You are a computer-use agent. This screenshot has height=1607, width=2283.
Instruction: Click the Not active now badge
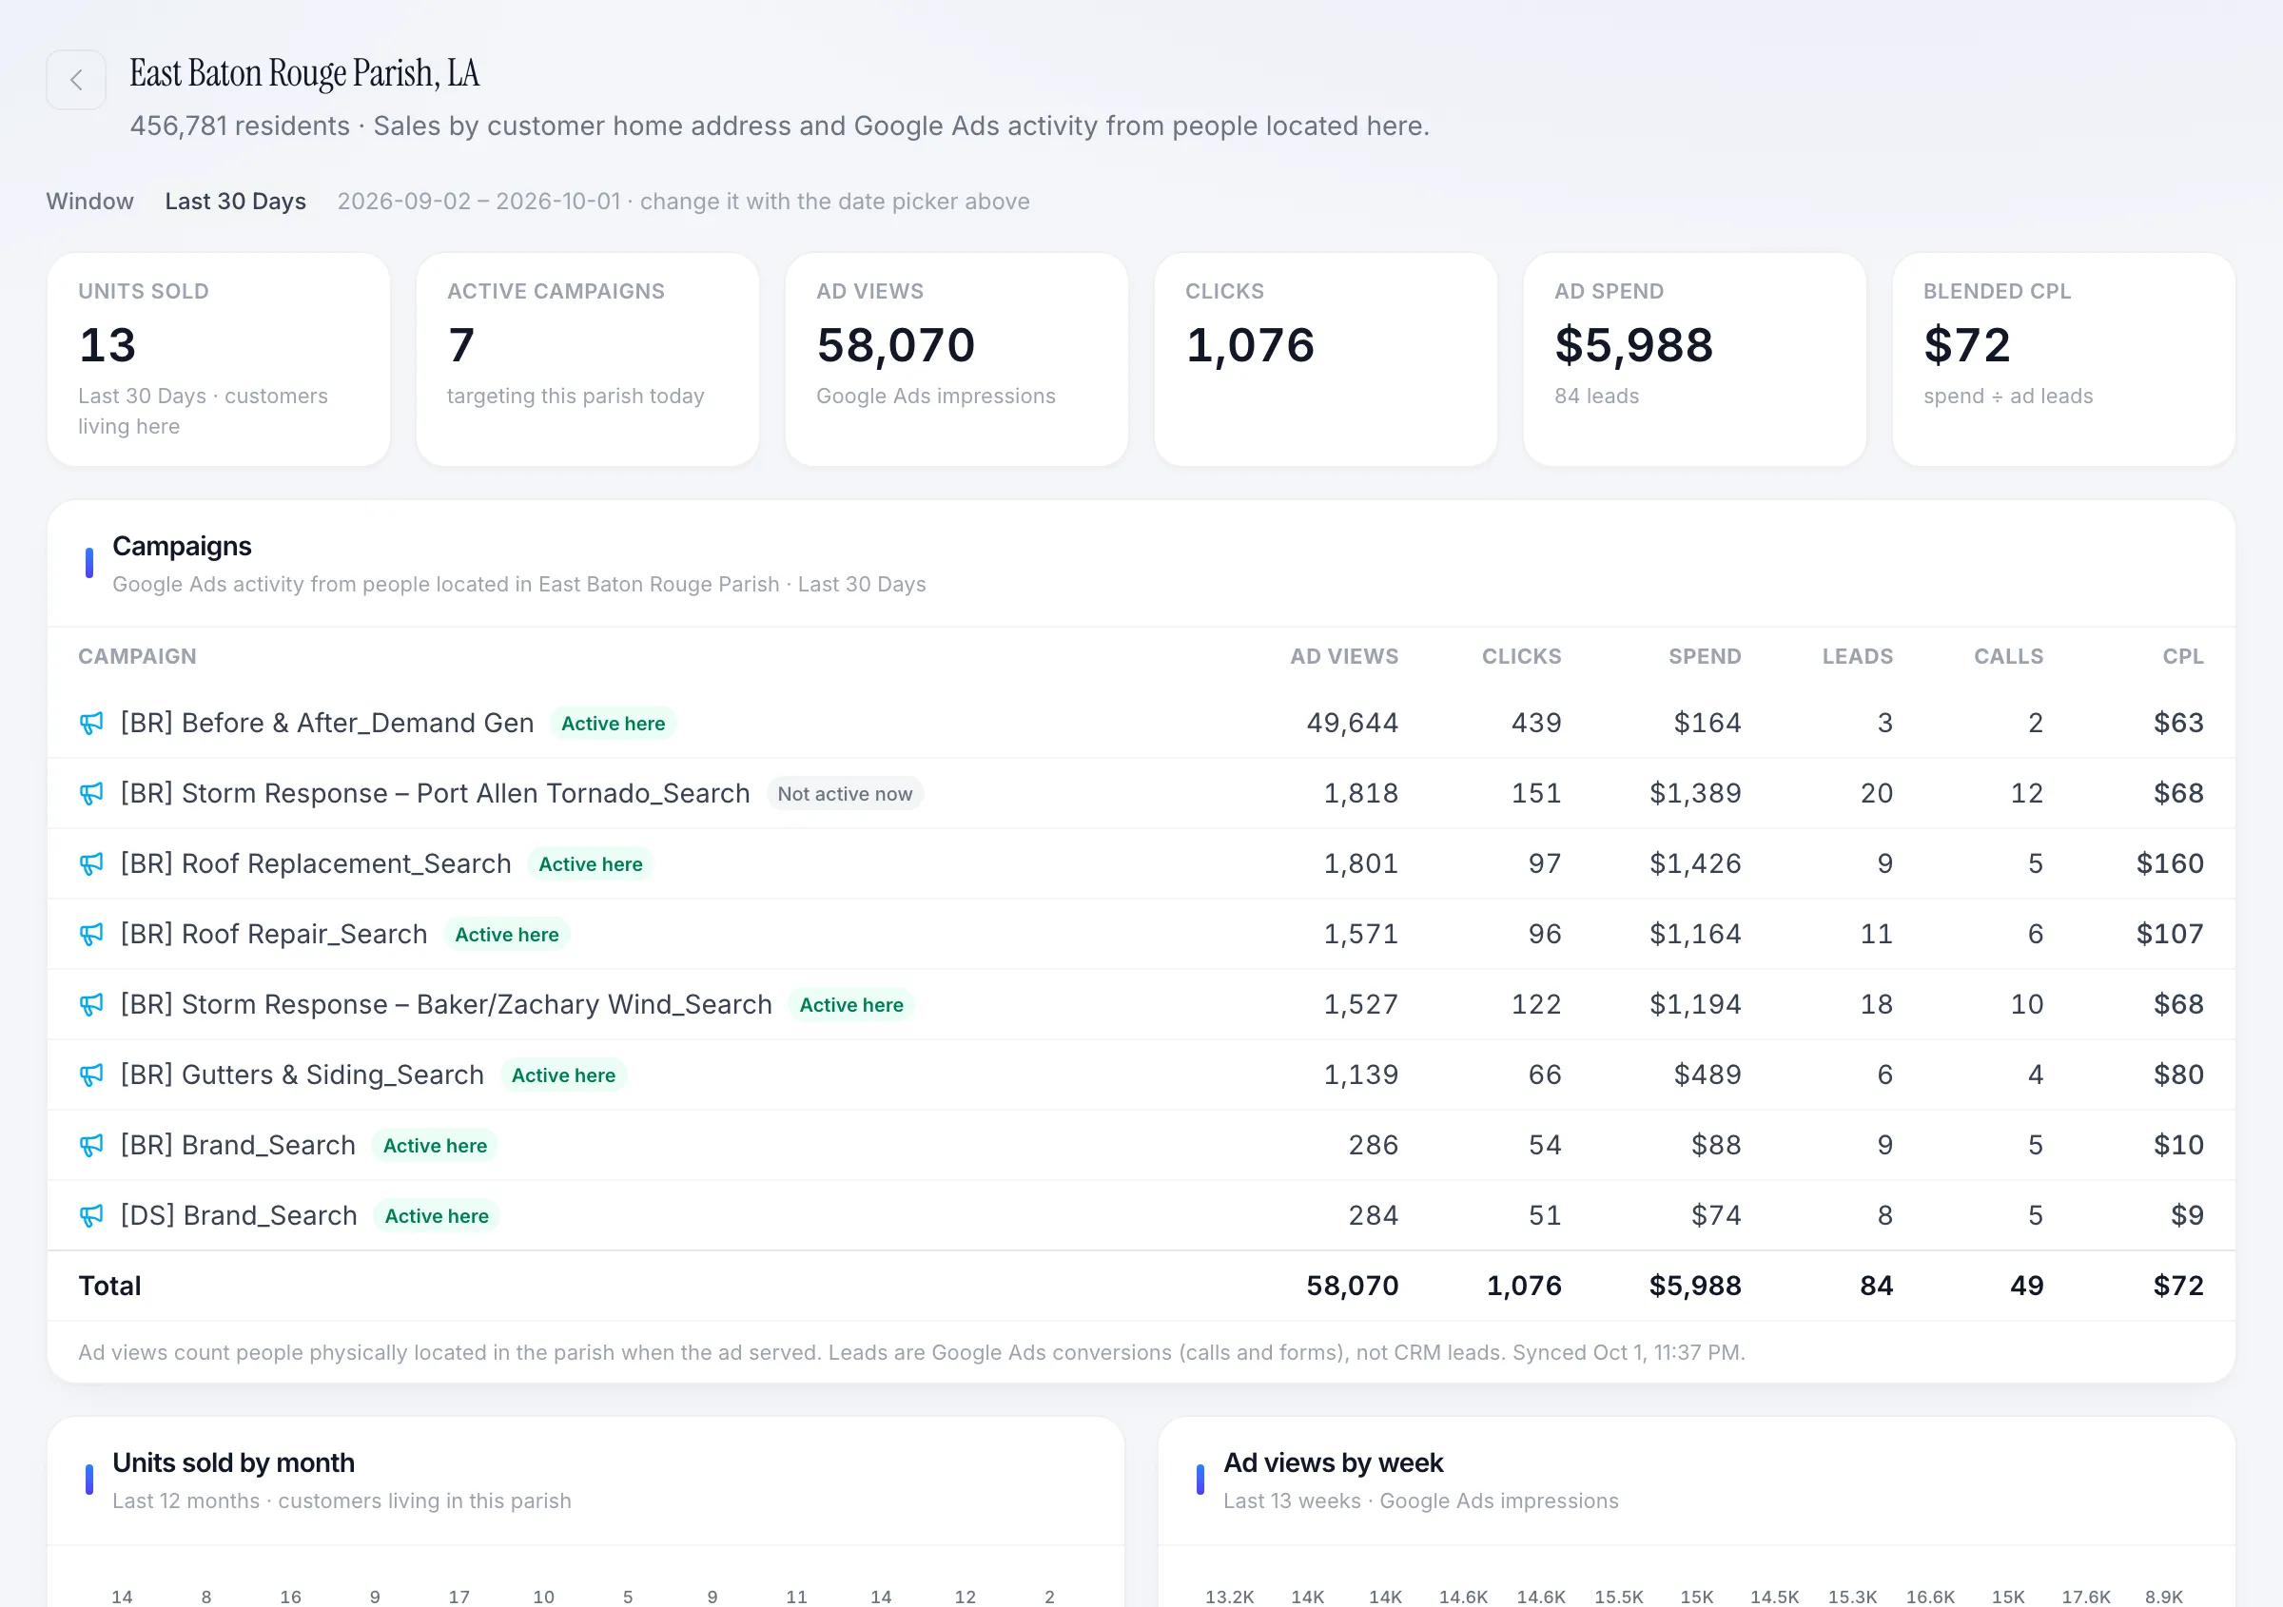point(846,794)
